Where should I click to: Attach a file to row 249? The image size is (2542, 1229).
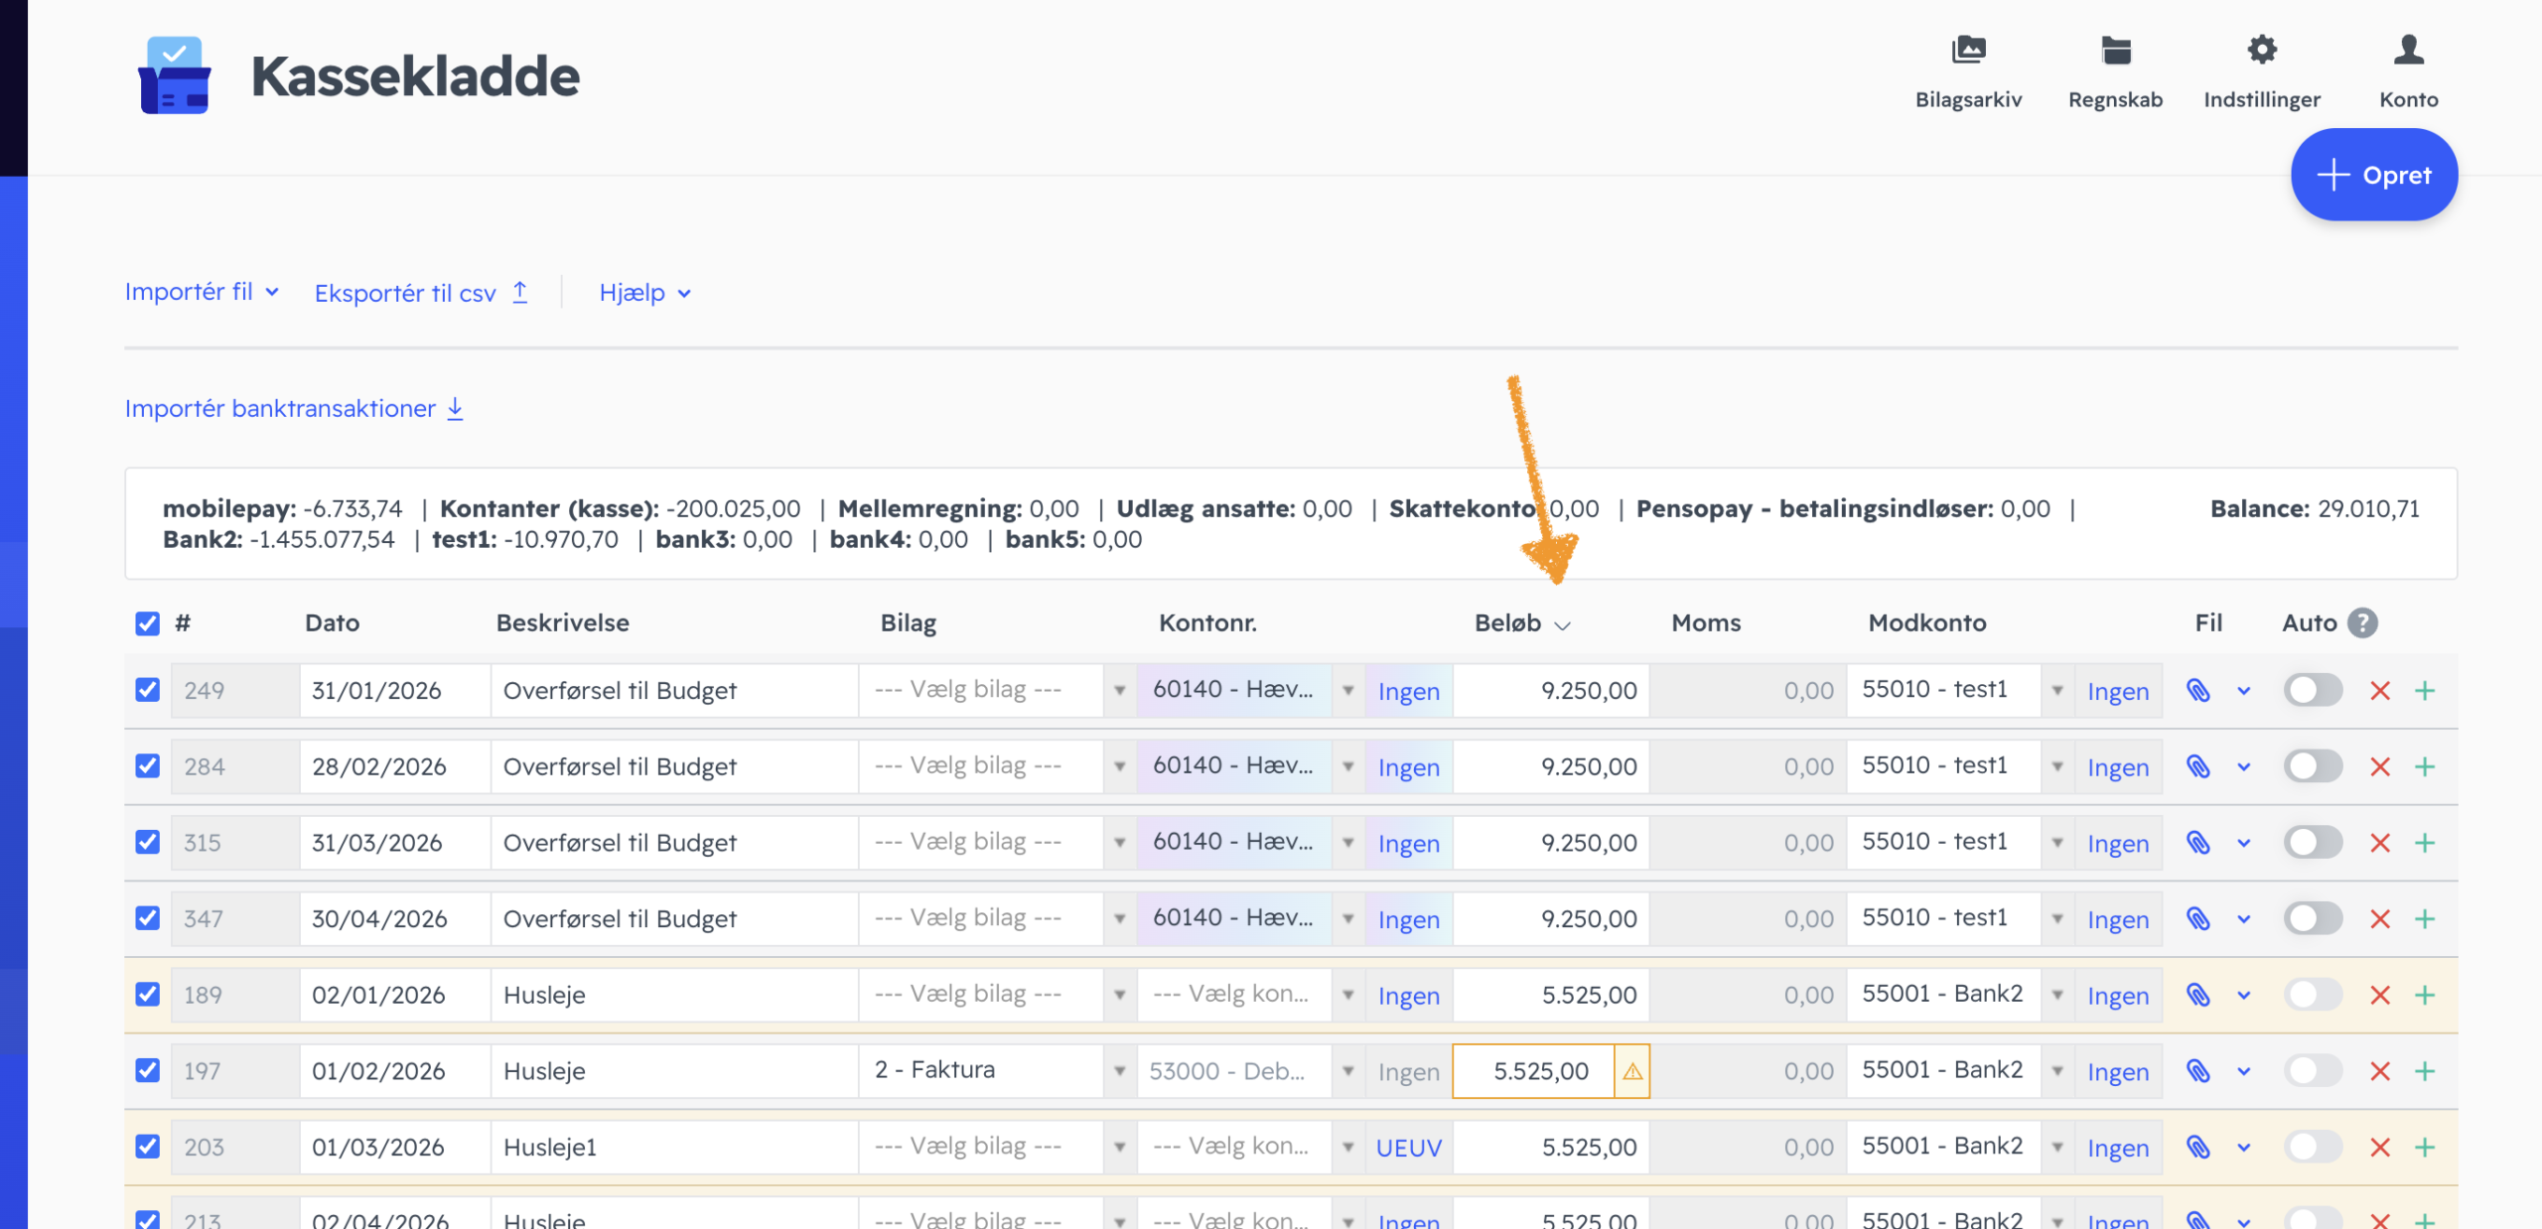point(2198,691)
